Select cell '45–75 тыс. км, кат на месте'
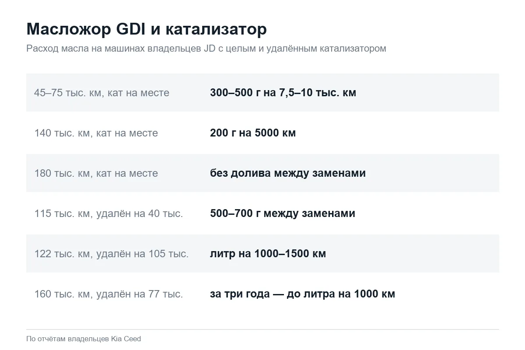The image size is (525, 350). pyautogui.click(x=101, y=93)
